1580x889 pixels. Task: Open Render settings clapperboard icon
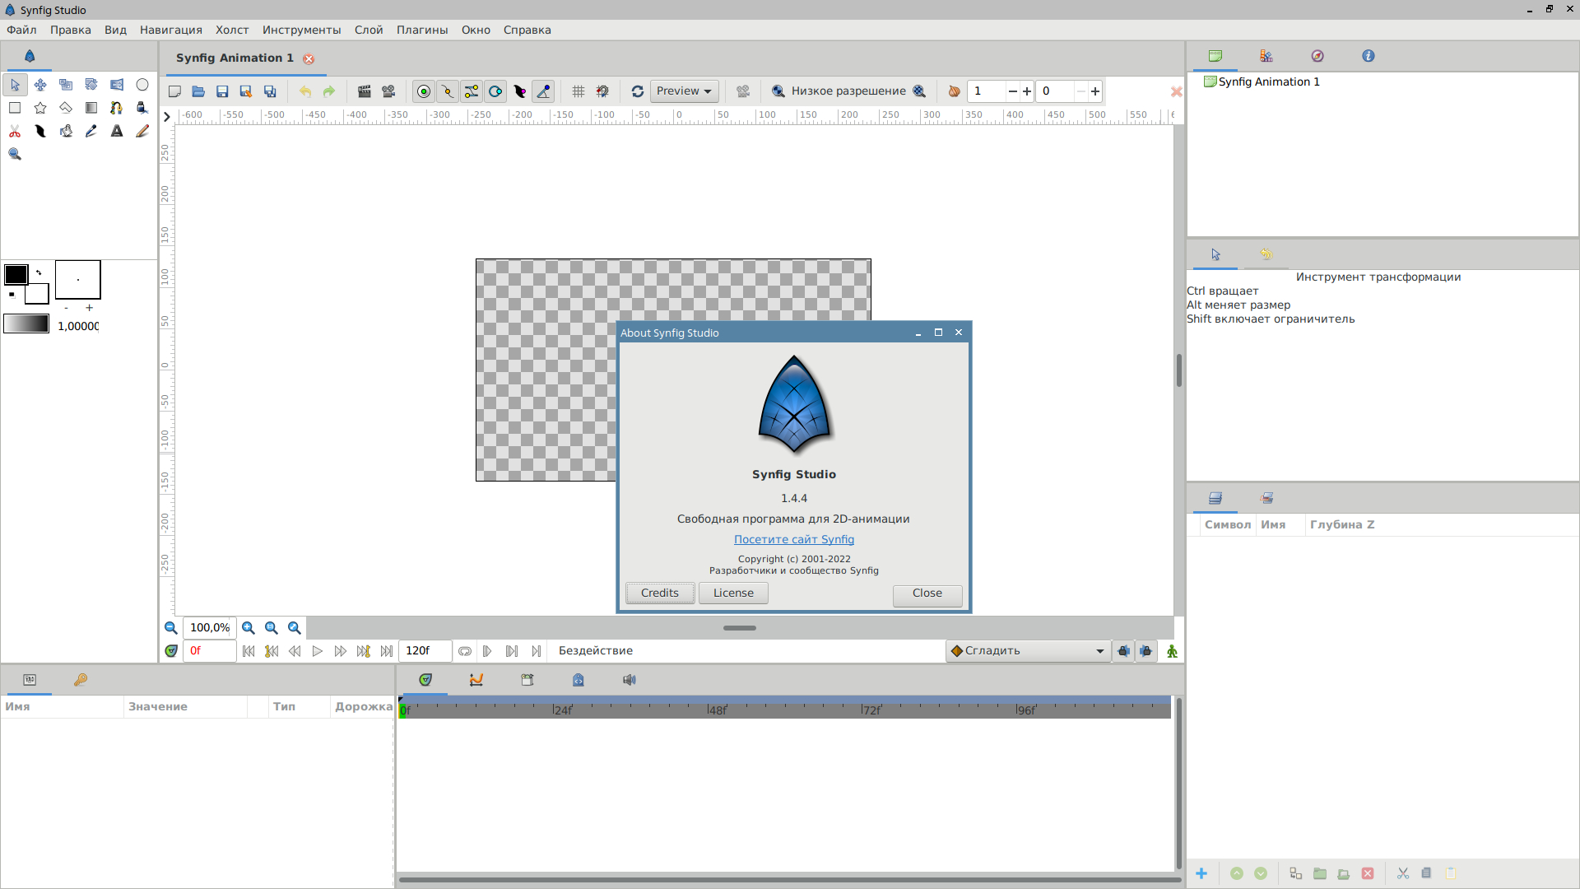click(x=365, y=91)
